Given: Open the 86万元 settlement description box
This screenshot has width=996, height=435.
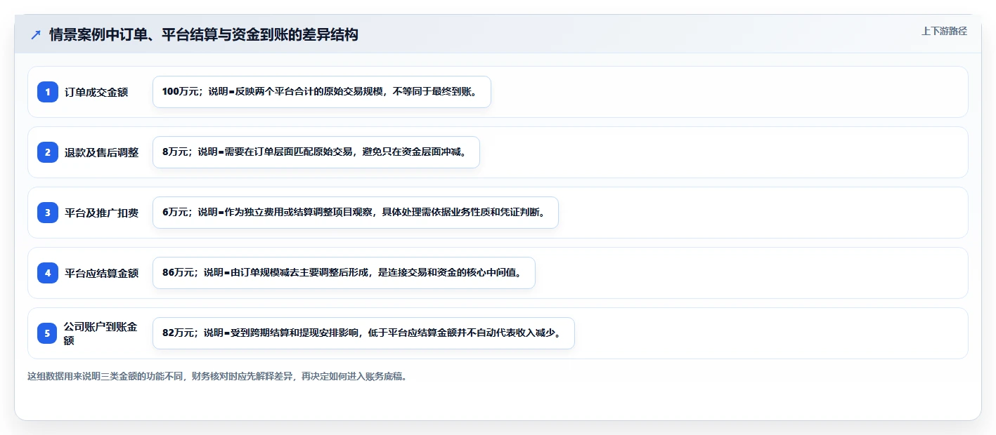Looking at the screenshot, I should pyautogui.click(x=344, y=273).
